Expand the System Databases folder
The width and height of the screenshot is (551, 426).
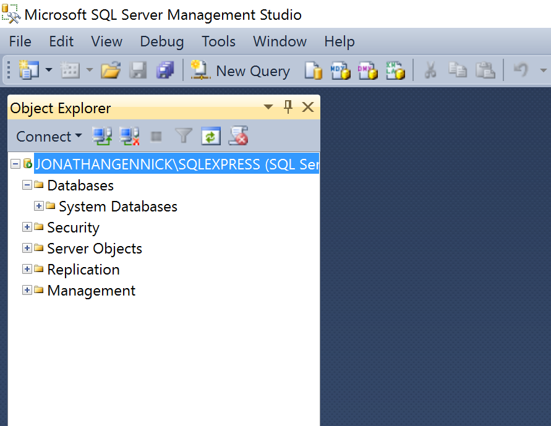[x=39, y=206]
